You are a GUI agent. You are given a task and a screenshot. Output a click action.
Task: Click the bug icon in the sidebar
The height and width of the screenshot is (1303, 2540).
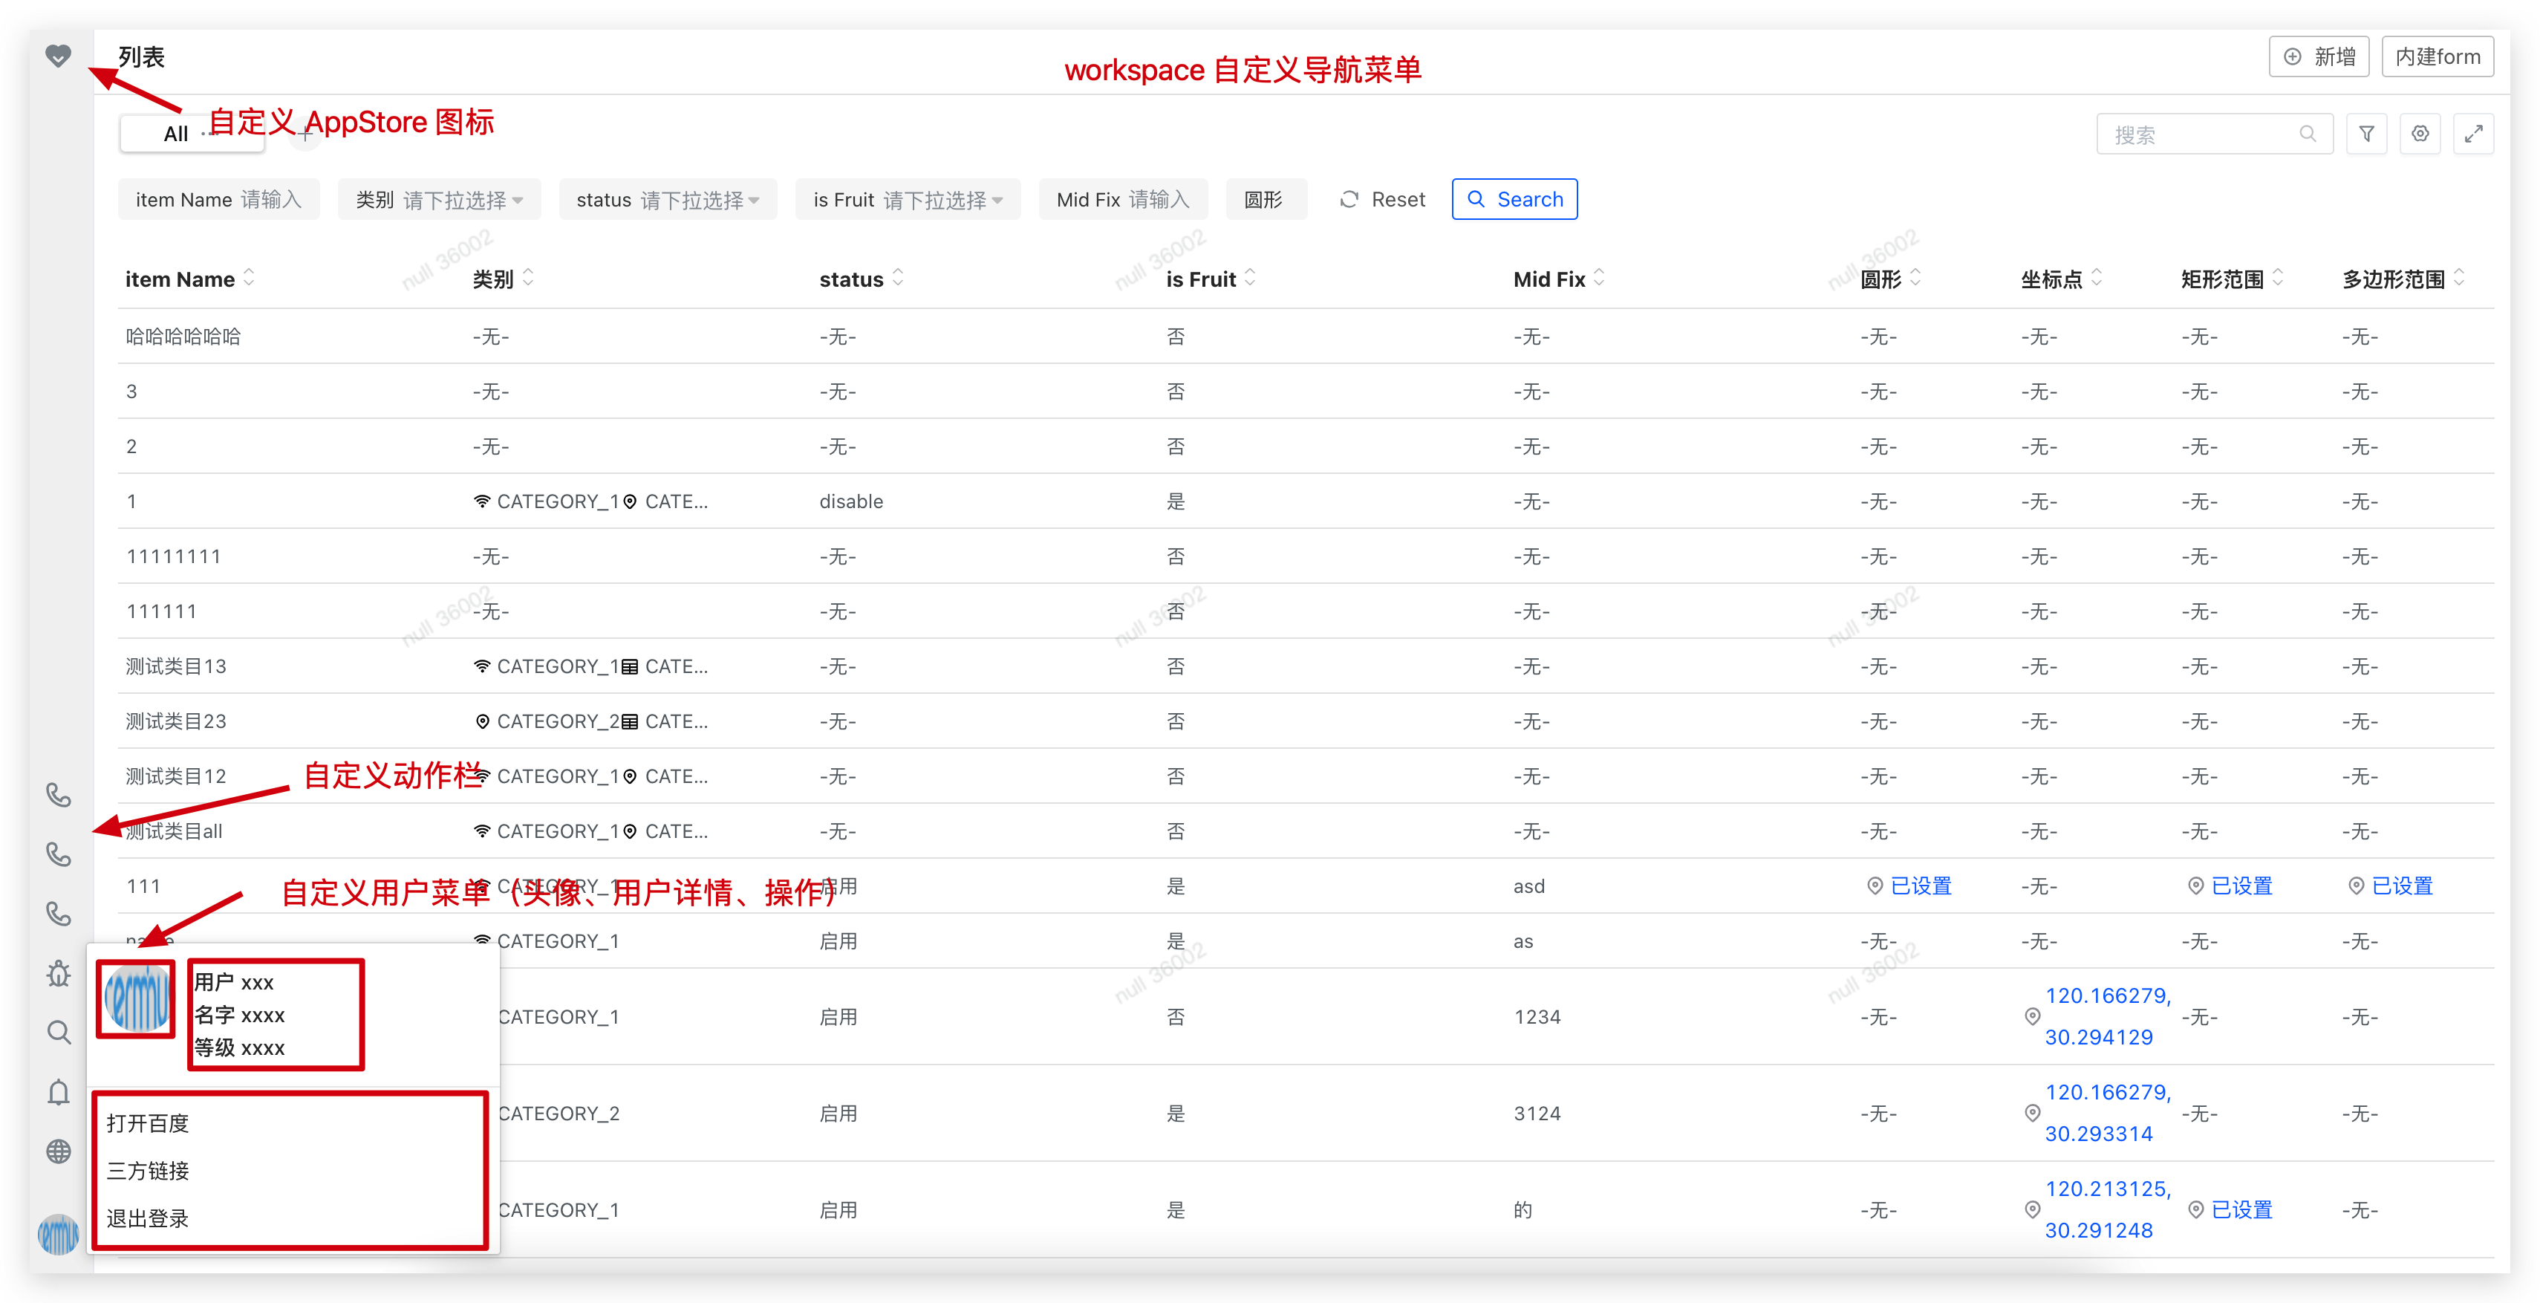click(58, 974)
